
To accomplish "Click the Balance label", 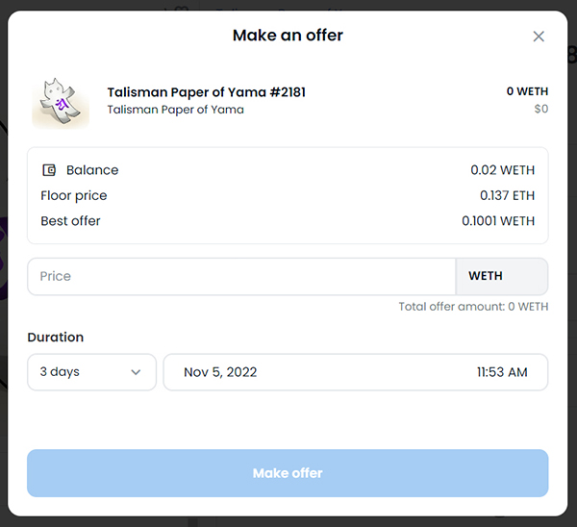I will click(x=92, y=170).
